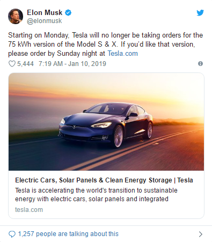The image size is (212, 242).
Task: Open the Tesla.com link in tweet
Action: tap(122, 54)
